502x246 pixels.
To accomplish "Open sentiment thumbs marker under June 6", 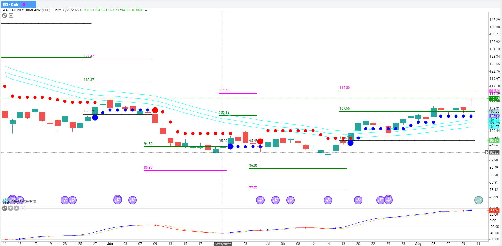I will tap(133, 200).
